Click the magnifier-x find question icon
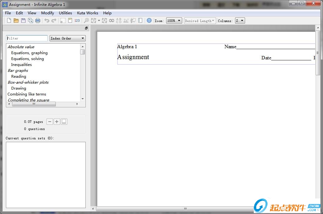The image size is (323, 214). [86, 21]
